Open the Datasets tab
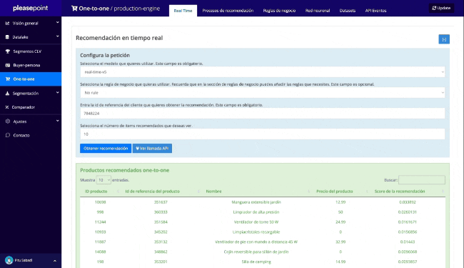 pos(348,11)
